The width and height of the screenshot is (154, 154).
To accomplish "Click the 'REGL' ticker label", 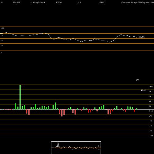I will pyautogui.click(x=102, y=2).
